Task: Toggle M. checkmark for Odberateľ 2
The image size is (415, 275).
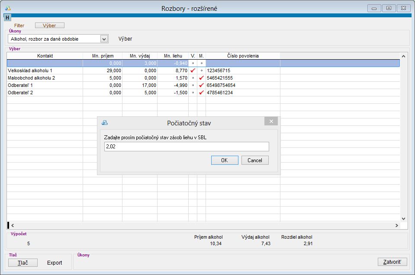Action: tap(201, 93)
